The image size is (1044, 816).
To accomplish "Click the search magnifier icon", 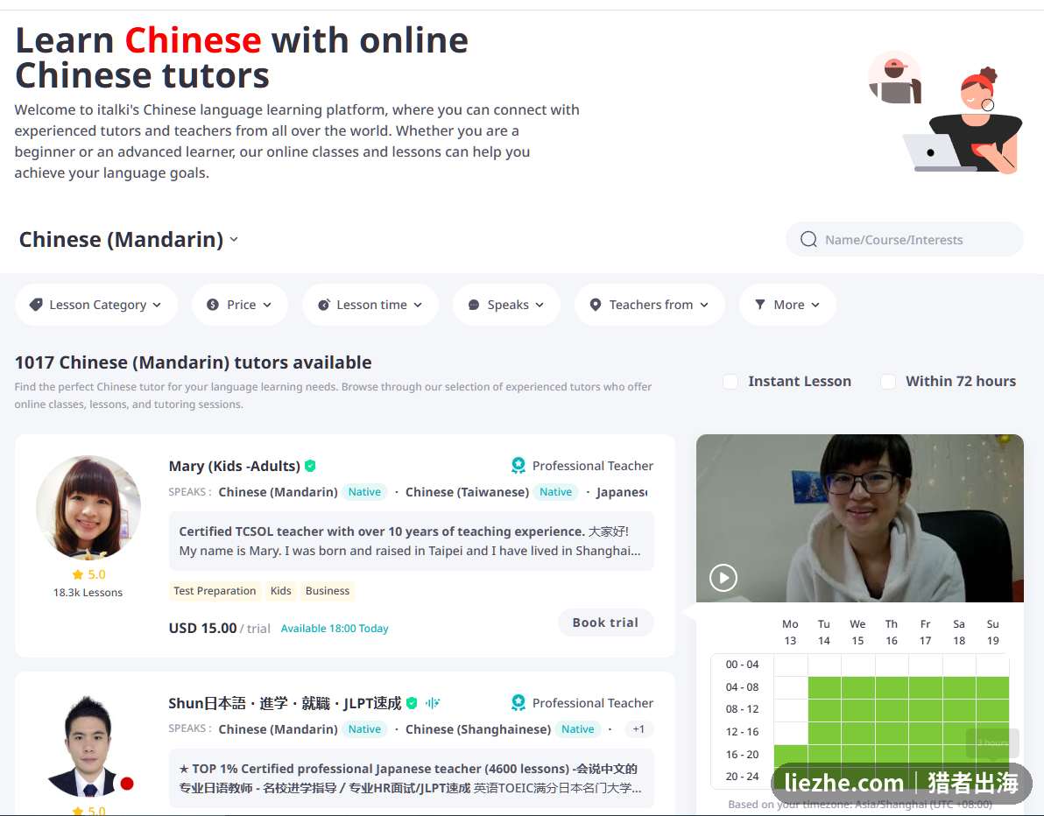I will pos(808,240).
